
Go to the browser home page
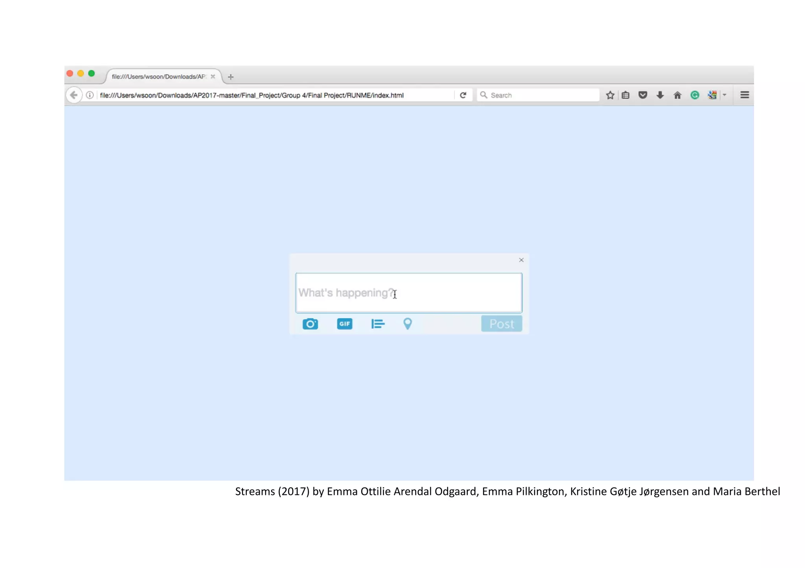click(x=677, y=95)
